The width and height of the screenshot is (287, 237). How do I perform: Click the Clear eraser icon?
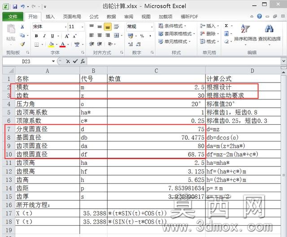[226, 42]
